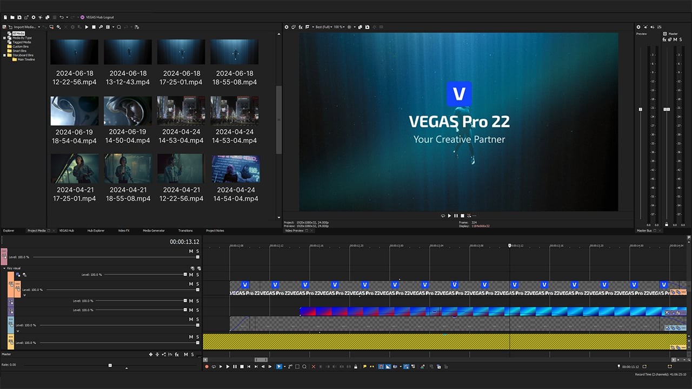Viewport: 692px width, 389px height.
Task: Switch to the VEGAS Hub tab
Action: (66, 231)
